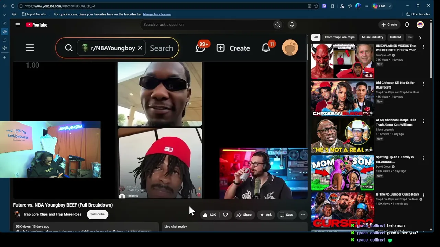
Task: Open browser settings and more menu
Action: tap(366, 6)
